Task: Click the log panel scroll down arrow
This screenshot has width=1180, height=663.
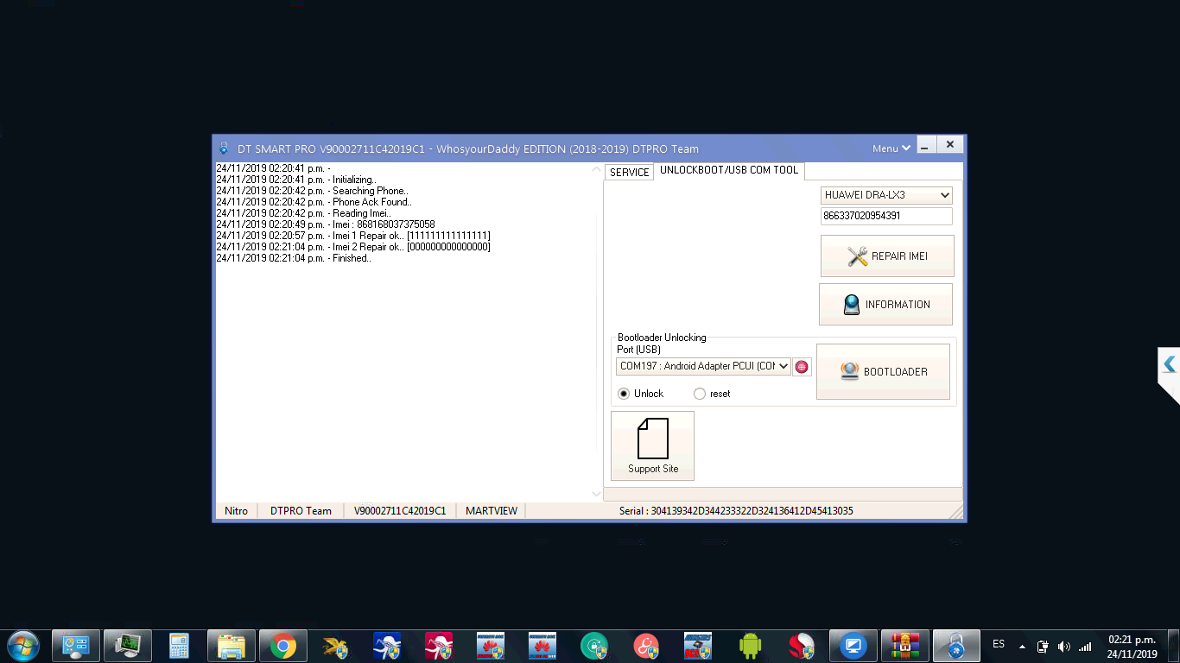Action: [x=596, y=494]
